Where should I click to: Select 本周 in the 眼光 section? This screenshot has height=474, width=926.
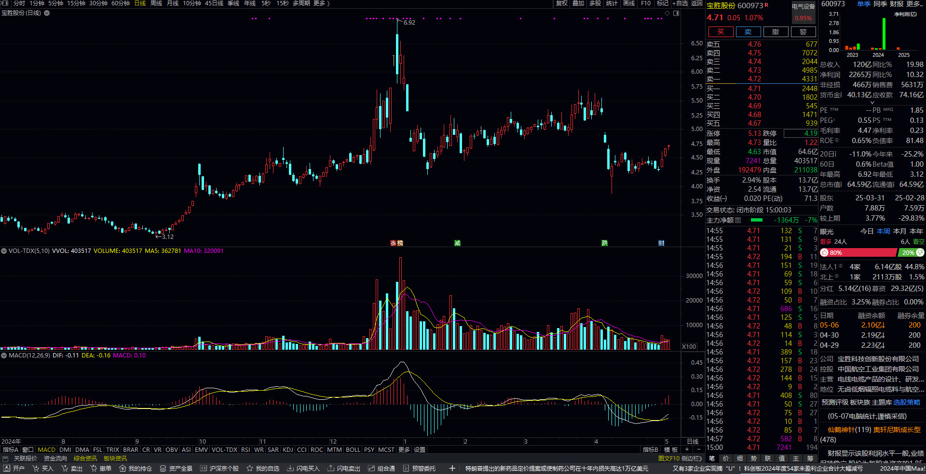[884, 231]
